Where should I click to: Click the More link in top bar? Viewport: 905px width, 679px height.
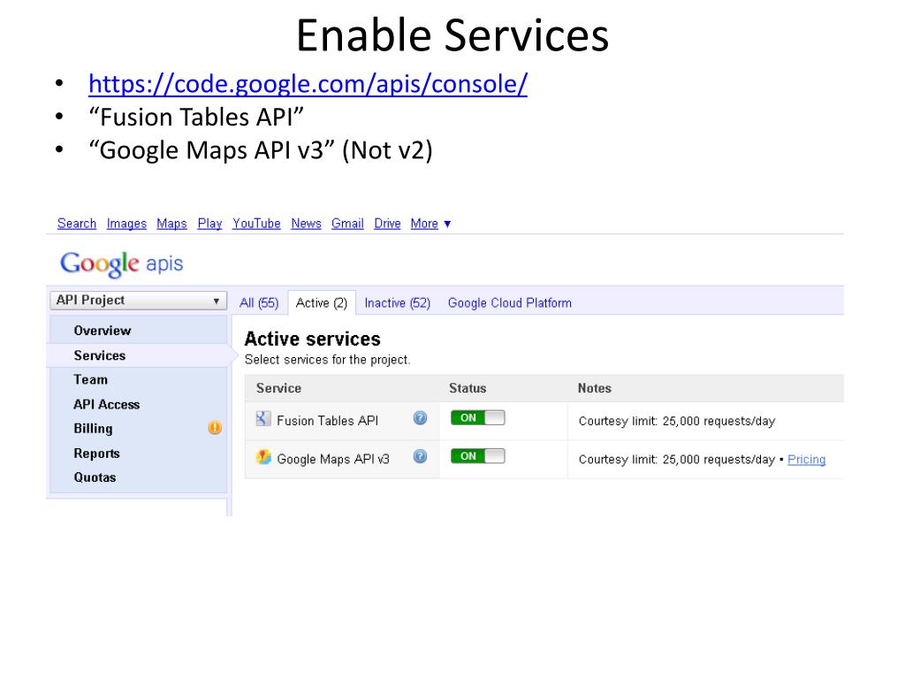(424, 224)
